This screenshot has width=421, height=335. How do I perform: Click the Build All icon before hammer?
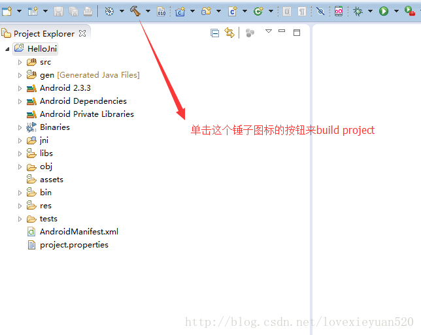(x=109, y=11)
